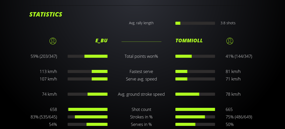Click TOMMIOLL's Fastest serve bar
The height and width of the screenshot is (129, 285).
[195, 71]
